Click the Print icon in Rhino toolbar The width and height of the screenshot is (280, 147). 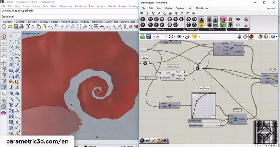(x=21, y=27)
